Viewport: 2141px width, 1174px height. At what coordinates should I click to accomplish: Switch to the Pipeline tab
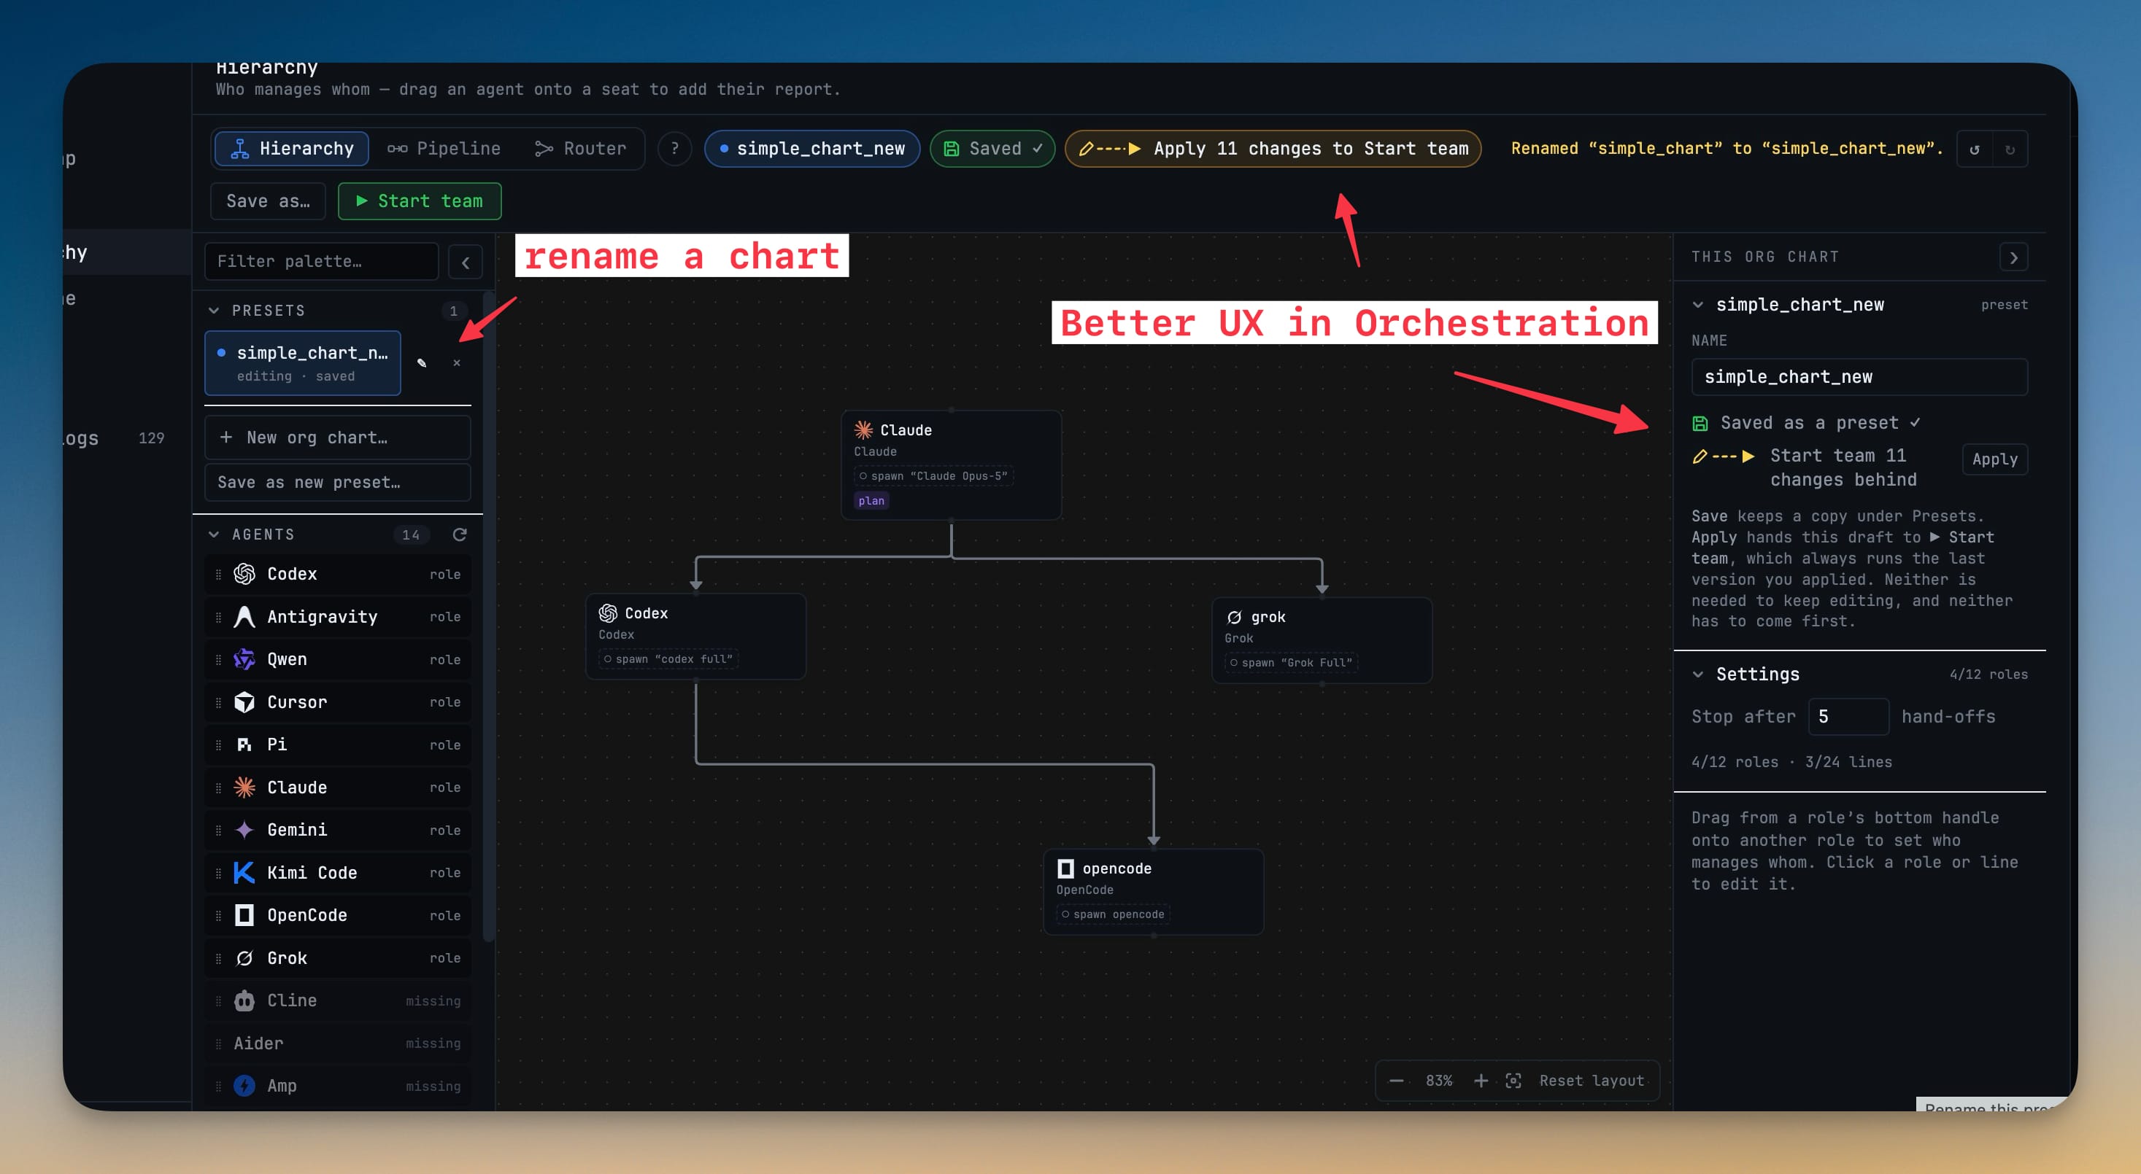(x=444, y=149)
